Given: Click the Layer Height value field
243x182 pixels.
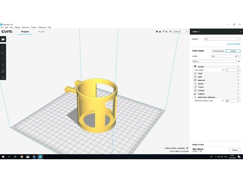Looking at the screenshot, I should click(x=233, y=70).
